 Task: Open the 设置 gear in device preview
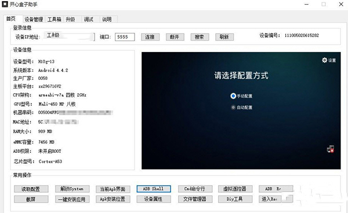pyautogui.click(x=329, y=60)
